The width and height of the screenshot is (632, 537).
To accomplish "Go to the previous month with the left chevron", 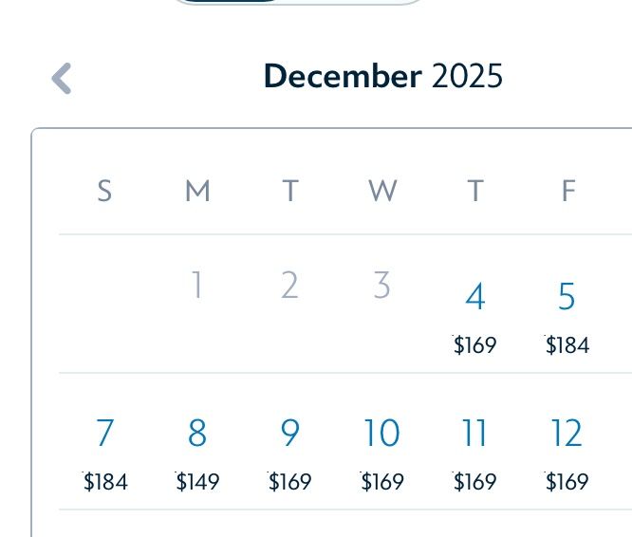I will pyautogui.click(x=62, y=78).
